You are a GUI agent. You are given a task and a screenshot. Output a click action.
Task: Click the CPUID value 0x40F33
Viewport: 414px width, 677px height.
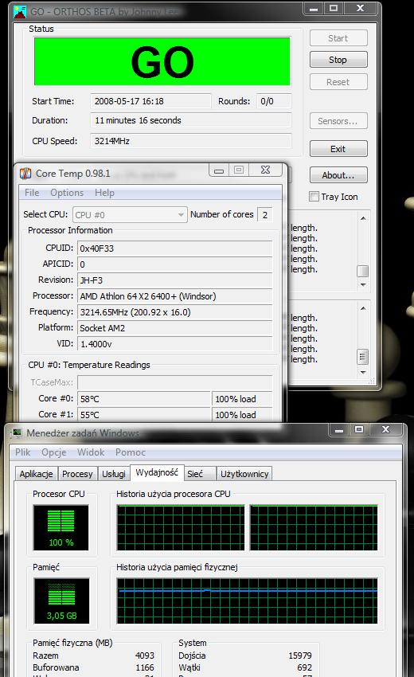click(175, 248)
